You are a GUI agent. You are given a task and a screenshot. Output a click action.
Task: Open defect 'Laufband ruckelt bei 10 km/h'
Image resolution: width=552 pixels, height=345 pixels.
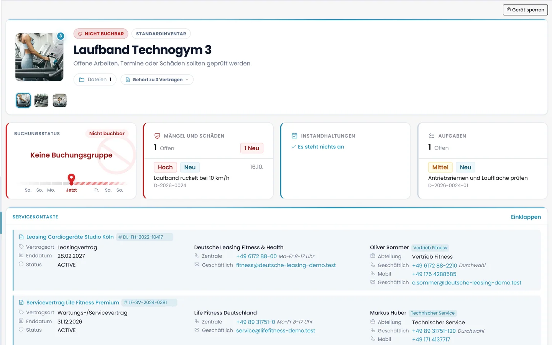pos(192,178)
